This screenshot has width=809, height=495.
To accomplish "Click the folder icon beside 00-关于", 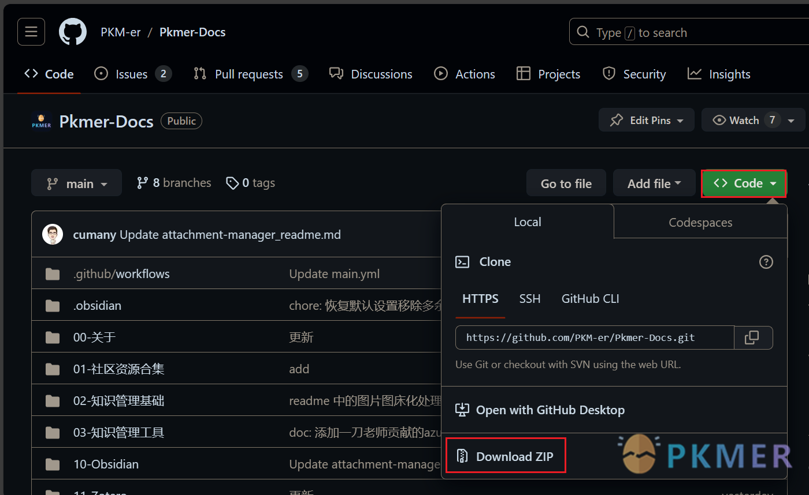I will pyautogui.click(x=53, y=337).
